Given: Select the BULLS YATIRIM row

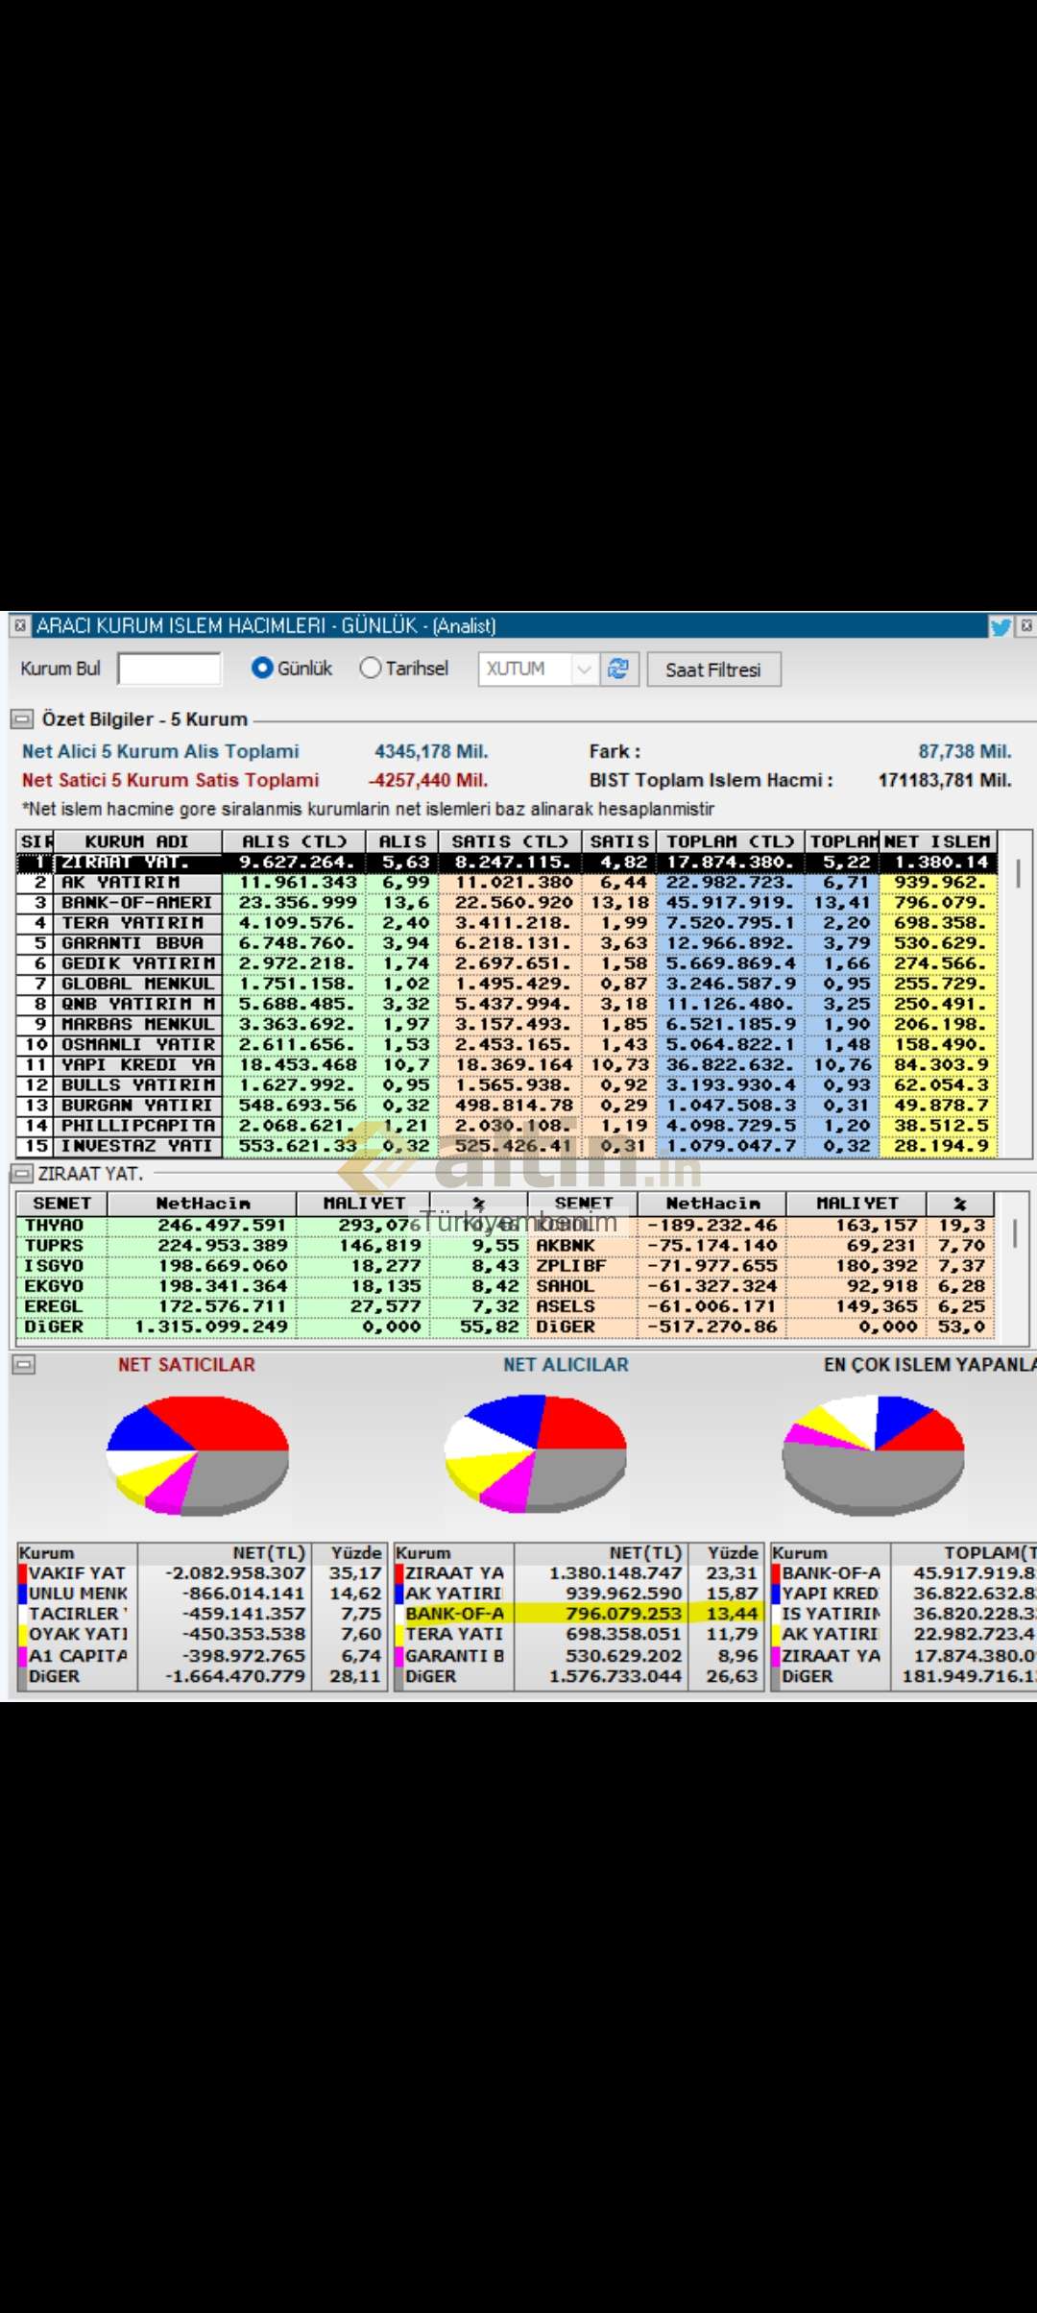Looking at the screenshot, I should (507, 1084).
